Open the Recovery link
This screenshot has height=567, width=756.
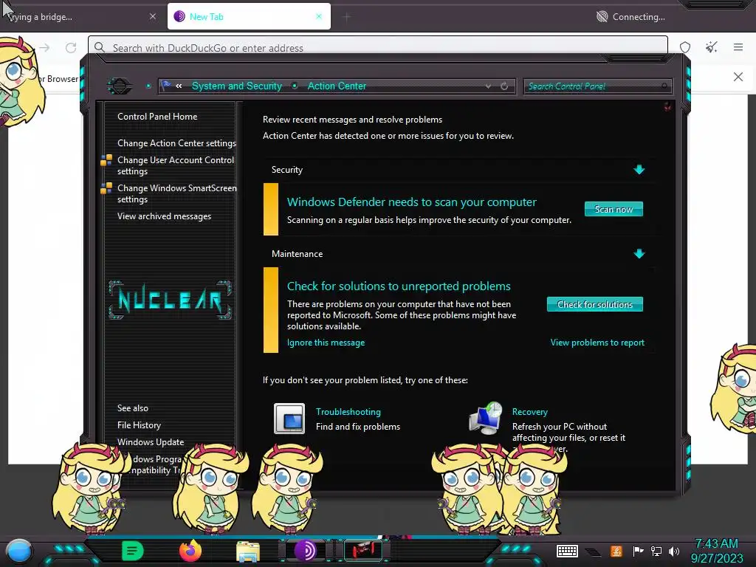click(x=529, y=412)
